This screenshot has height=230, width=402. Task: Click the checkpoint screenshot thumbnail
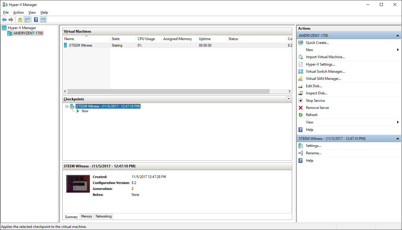pos(78,184)
